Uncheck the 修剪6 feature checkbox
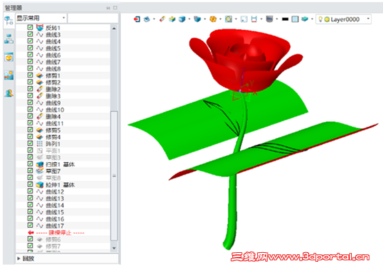The image size is (383, 266). point(30,239)
